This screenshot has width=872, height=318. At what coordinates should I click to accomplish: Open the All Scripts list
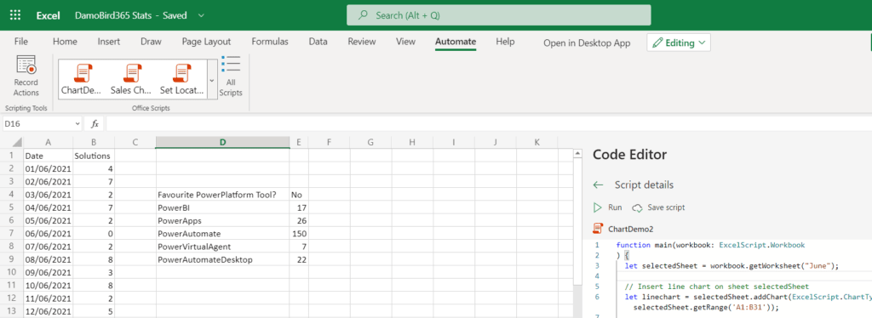[x=230, y=76]
